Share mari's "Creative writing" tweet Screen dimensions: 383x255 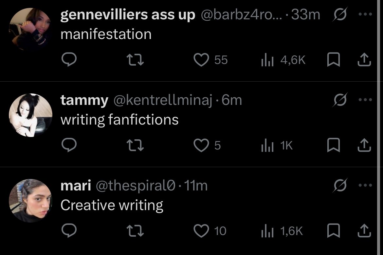click(x=364, y=230)
